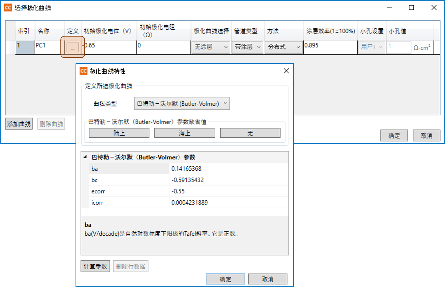Click the 小孔设置 column header
This screenshot has height=287, width=445.
click(372, 31)
